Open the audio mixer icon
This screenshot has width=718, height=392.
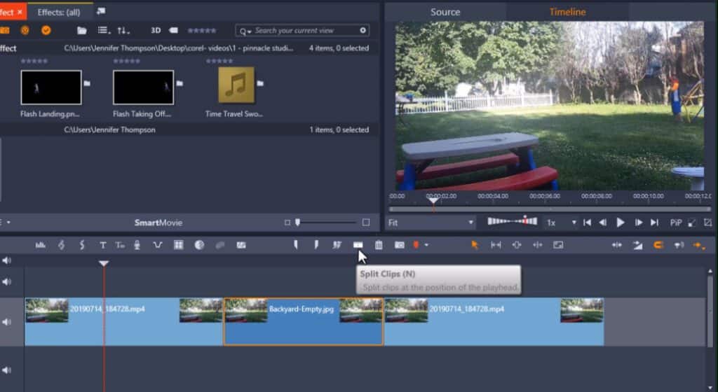[x=41, y=245]
